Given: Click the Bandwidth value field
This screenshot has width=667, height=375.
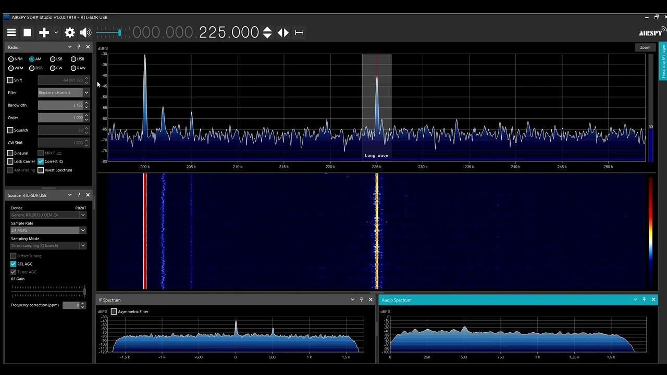Looking at the screenshot, I should pos(60,105).
